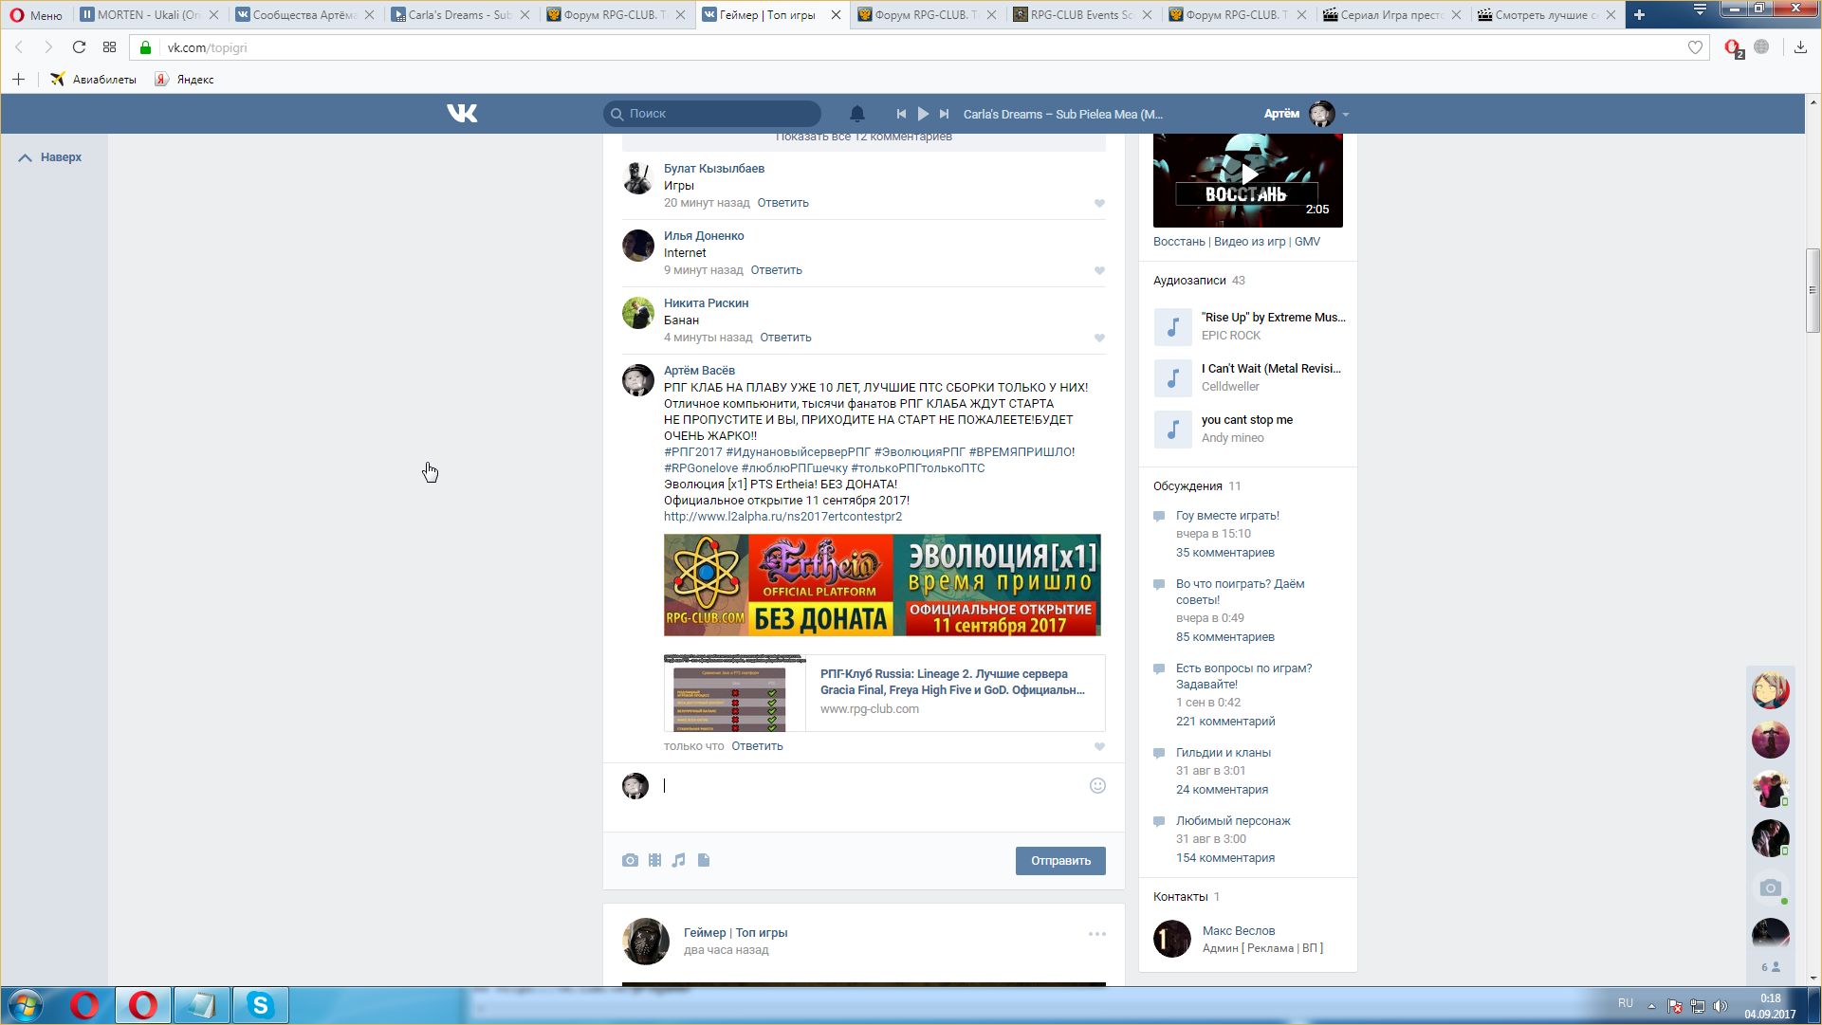Open browser downloads icon
Viewport: 1822px width, 1025px height.
tap(1800, 47)
